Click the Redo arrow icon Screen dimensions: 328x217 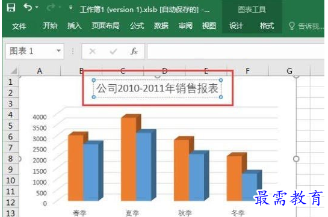point(51,8)
